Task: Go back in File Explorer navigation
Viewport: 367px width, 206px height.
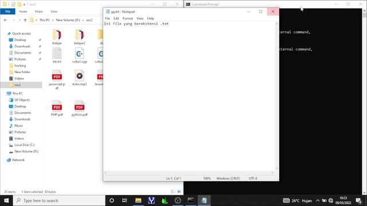Action: (x=5, y=20)
